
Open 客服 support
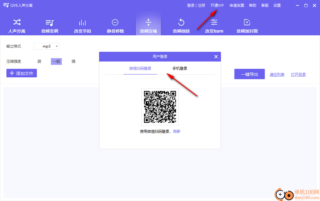pos(265,5)
